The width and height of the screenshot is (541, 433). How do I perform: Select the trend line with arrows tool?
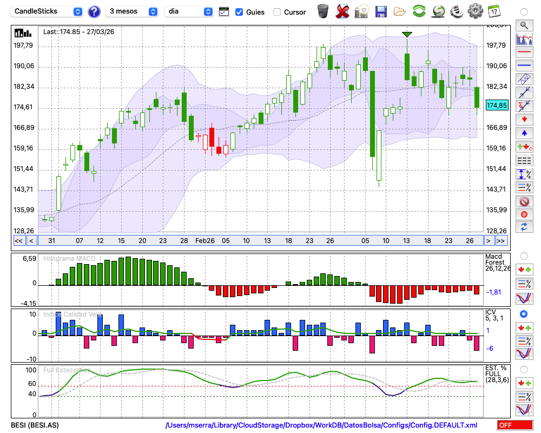coord(524,93)
